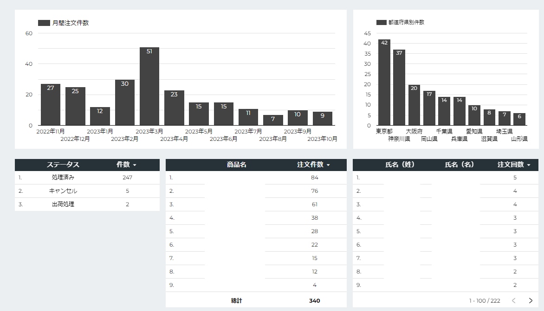Click the '1 - 100 / 222' pagination text
The height and width of the screenshot is (311, 544).
485,301
